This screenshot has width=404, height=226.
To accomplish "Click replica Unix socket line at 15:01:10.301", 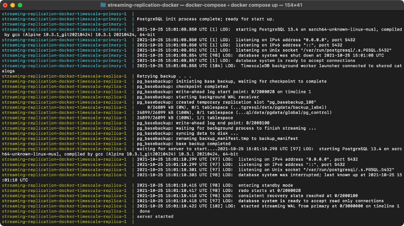I will (x=265, y=169).
